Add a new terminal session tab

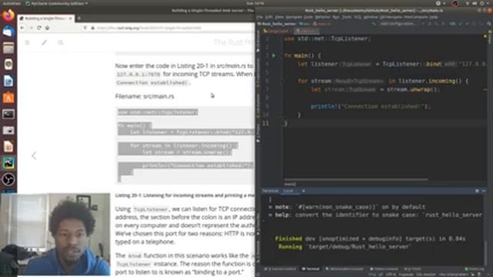coord(304,191)
